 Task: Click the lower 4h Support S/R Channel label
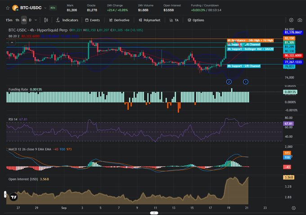(243, 66)
